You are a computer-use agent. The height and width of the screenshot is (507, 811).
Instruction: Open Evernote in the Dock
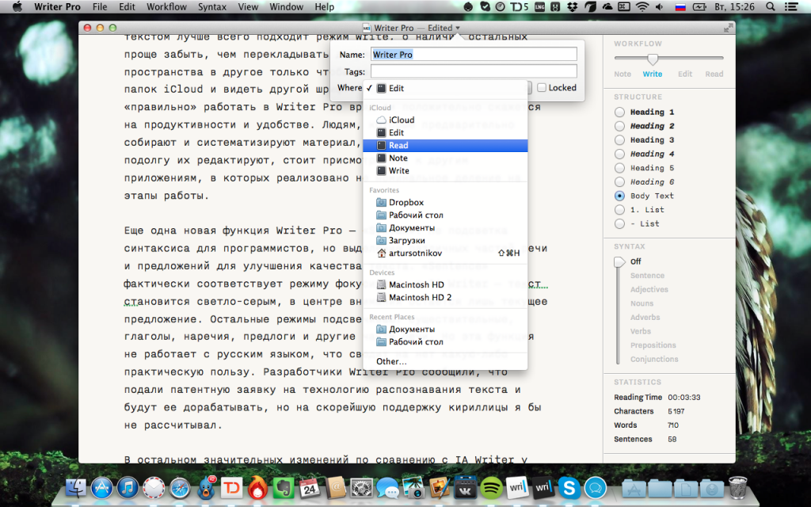pos(283,487)
